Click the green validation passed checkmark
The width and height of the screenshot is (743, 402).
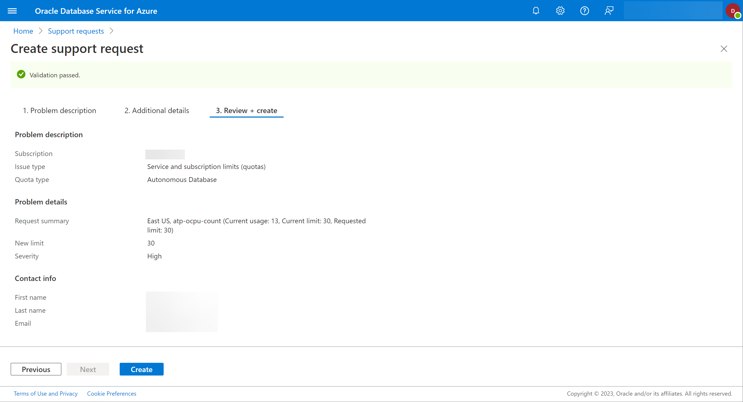point(21,74)
